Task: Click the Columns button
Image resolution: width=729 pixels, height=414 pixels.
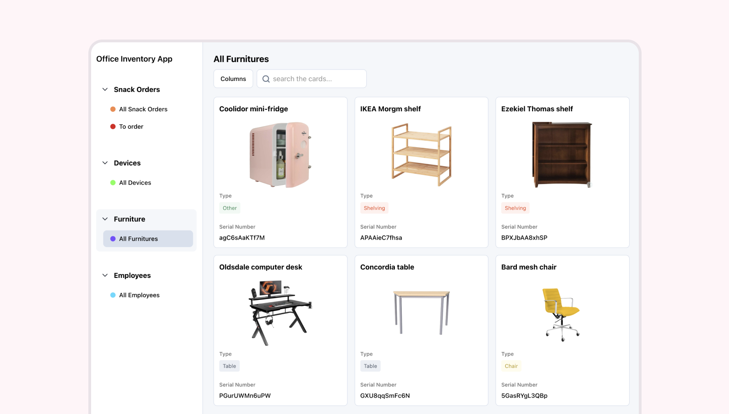Action: (x=233, y=79)
